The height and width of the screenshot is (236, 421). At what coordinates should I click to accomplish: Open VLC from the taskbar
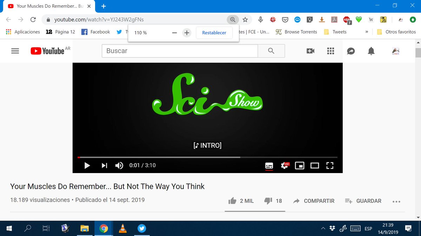point(123,229)
